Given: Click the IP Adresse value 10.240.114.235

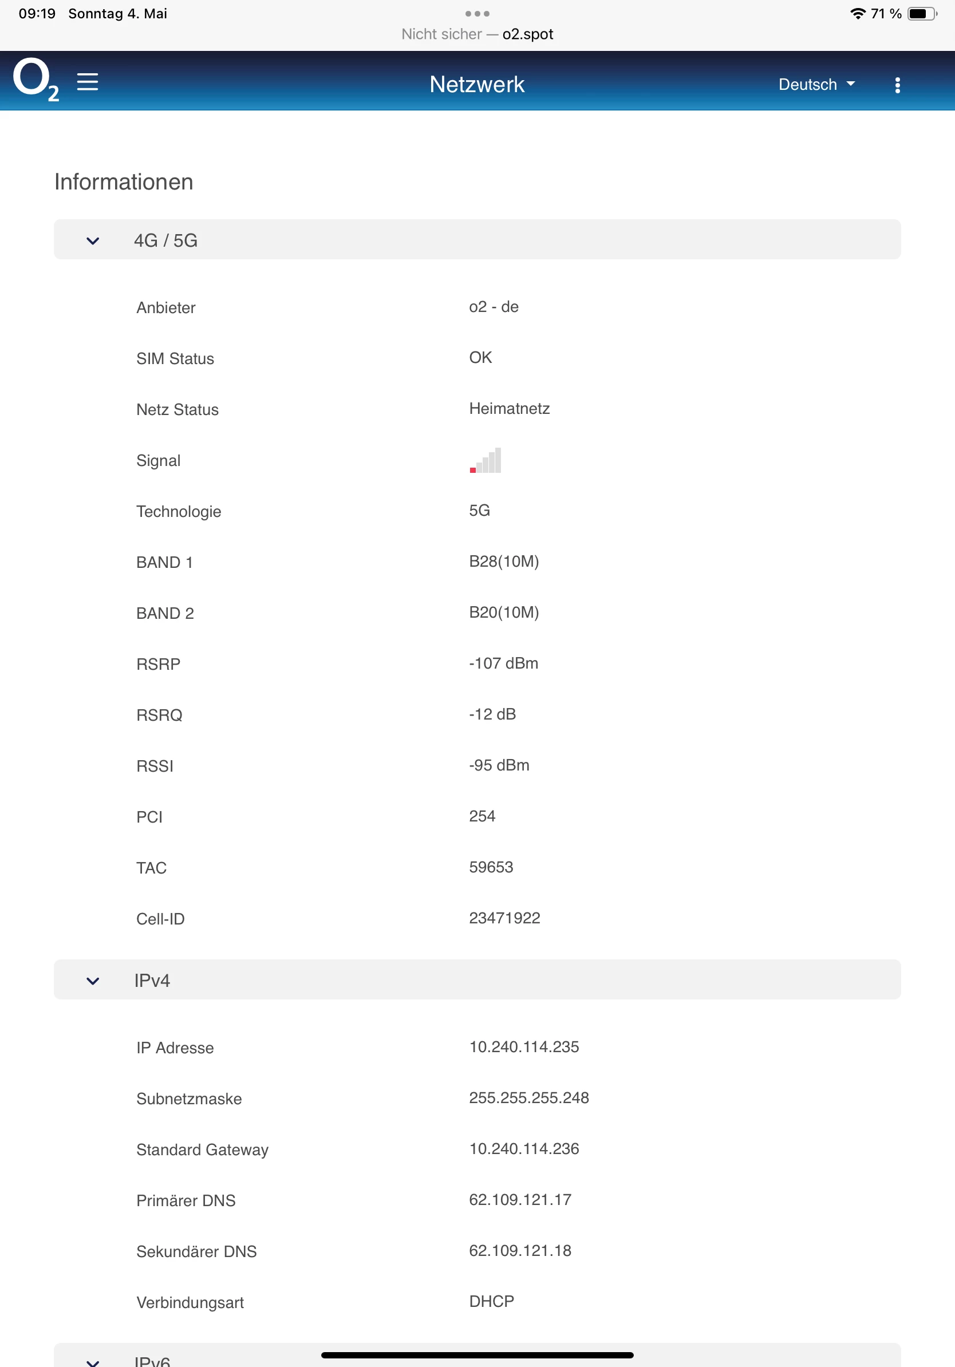Looking at the screenshot, I should (523, 1046).
